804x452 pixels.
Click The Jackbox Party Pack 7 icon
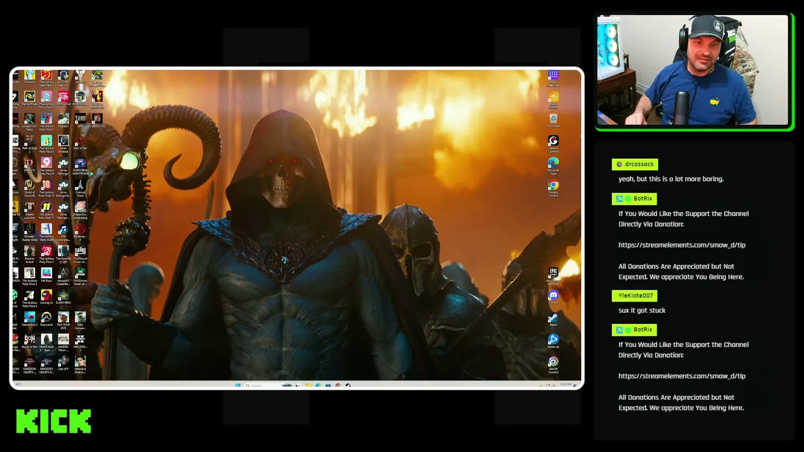tap(46, 121)
